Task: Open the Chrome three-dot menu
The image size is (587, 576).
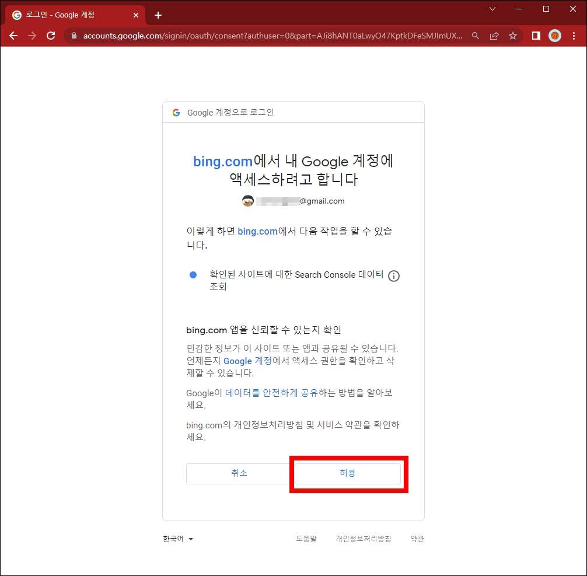Action: (575, 36)
